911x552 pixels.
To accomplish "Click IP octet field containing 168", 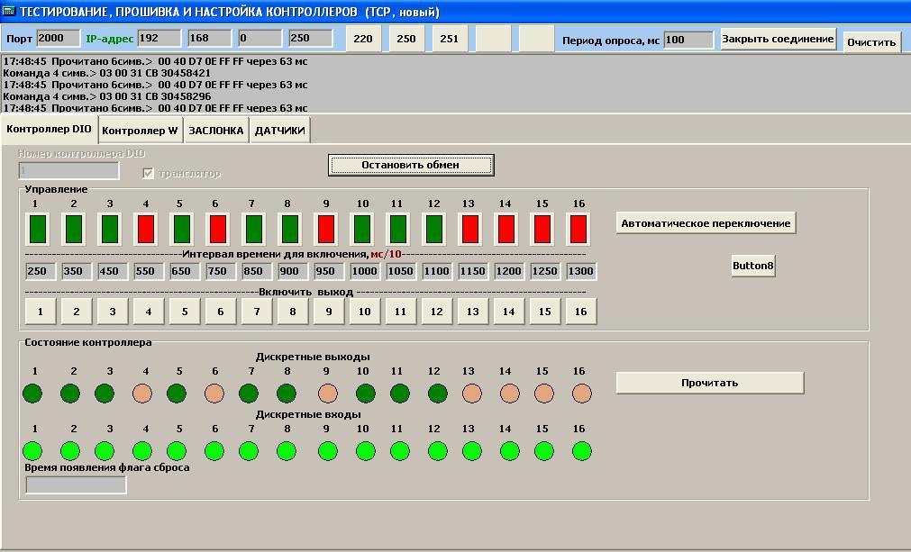I will pos(210,39).
